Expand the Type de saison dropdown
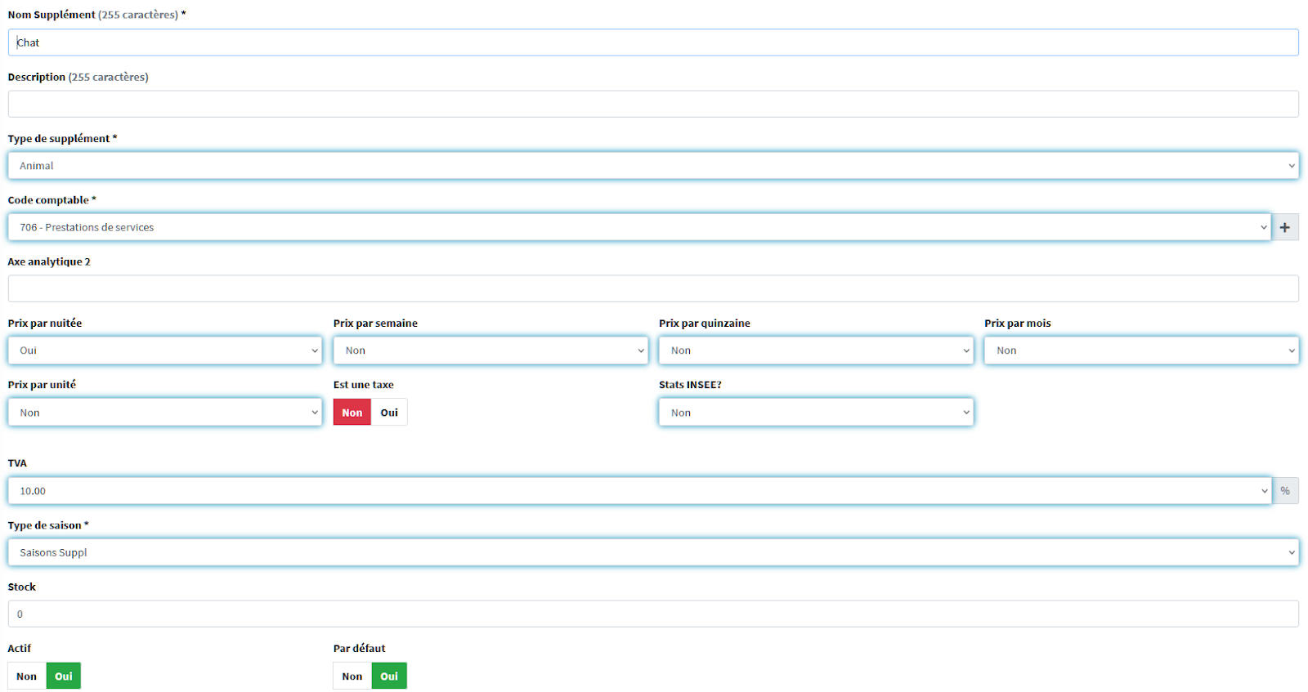 [x=652, y=552]
